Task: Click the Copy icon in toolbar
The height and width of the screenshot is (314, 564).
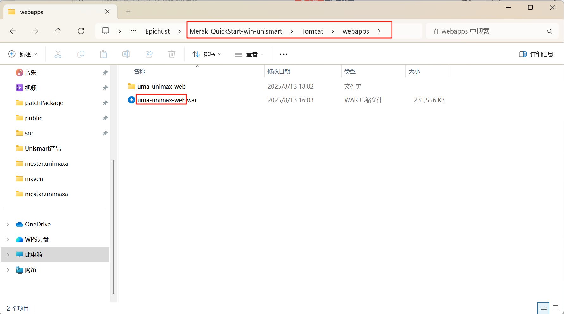Action: coord(81,54)
